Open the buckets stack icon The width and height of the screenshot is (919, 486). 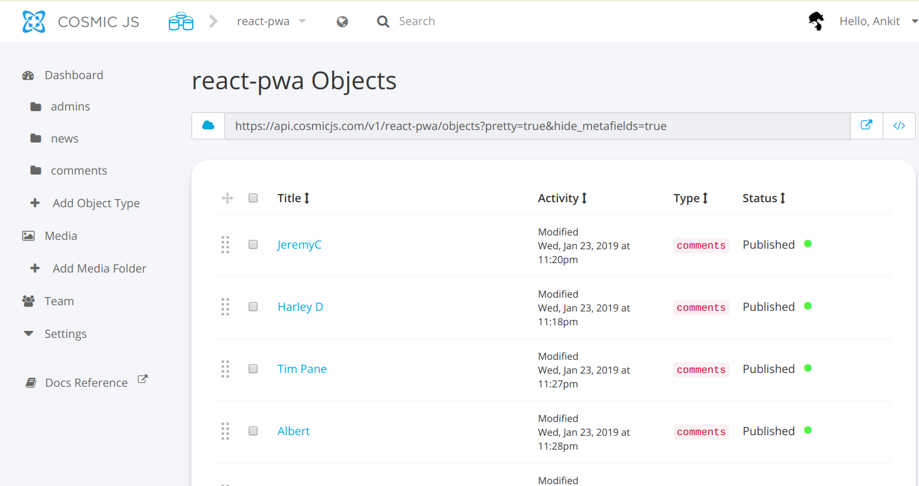coord(181,21)
